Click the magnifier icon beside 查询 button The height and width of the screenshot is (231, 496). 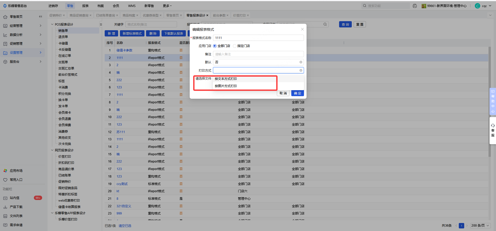325,24
